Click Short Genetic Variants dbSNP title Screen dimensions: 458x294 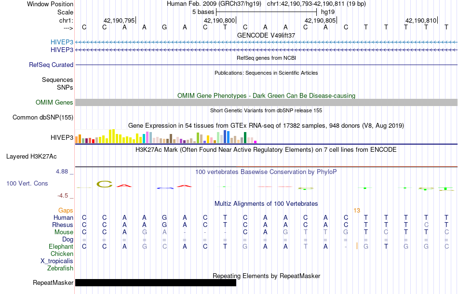pos(266,111)
